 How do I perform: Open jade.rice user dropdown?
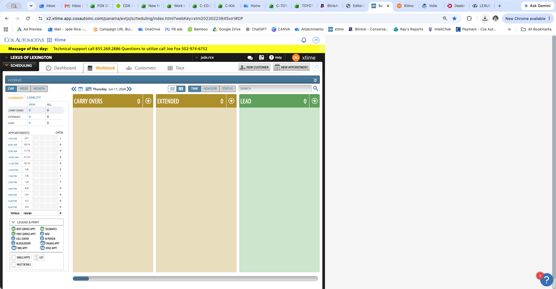pyautogui.click(x=205, y=57)
